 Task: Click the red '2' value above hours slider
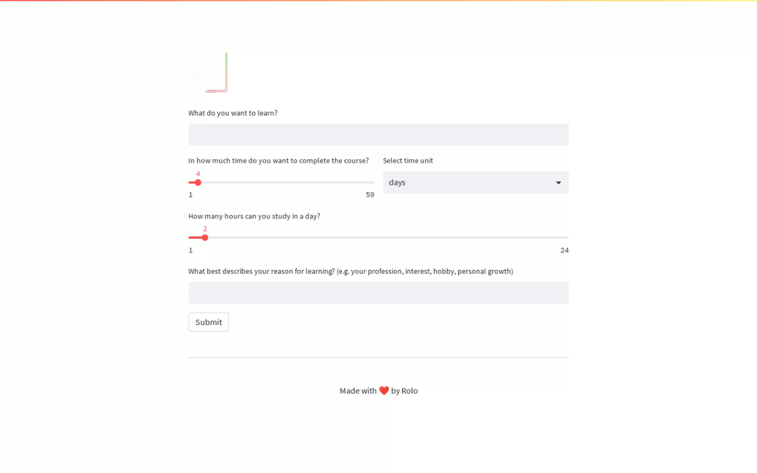[205, 229]
